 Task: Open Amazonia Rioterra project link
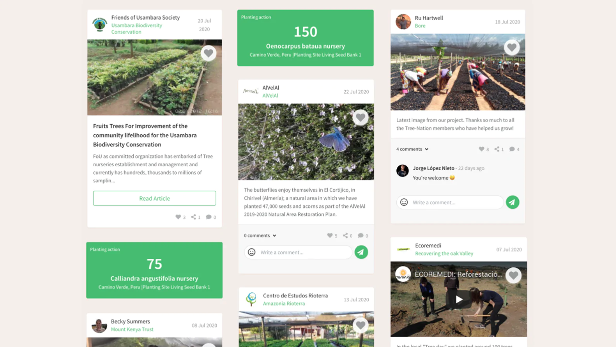(284, 303)
